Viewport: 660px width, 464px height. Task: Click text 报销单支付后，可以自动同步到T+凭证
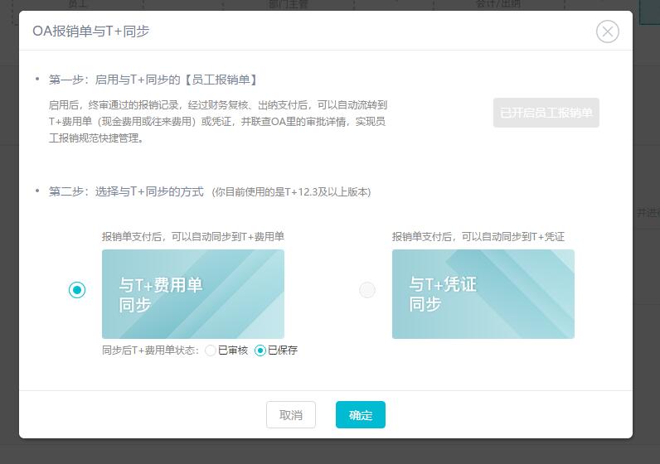(x=478, y=236)
